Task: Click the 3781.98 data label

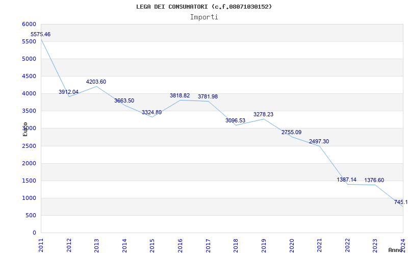Action: tap(208, 96)
